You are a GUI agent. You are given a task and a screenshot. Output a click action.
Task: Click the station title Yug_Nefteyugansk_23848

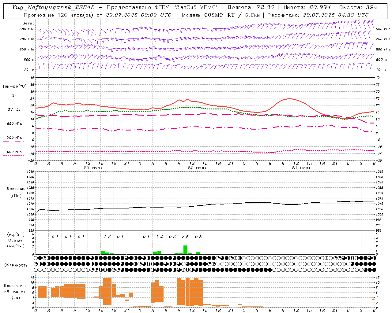coord(53,7)
